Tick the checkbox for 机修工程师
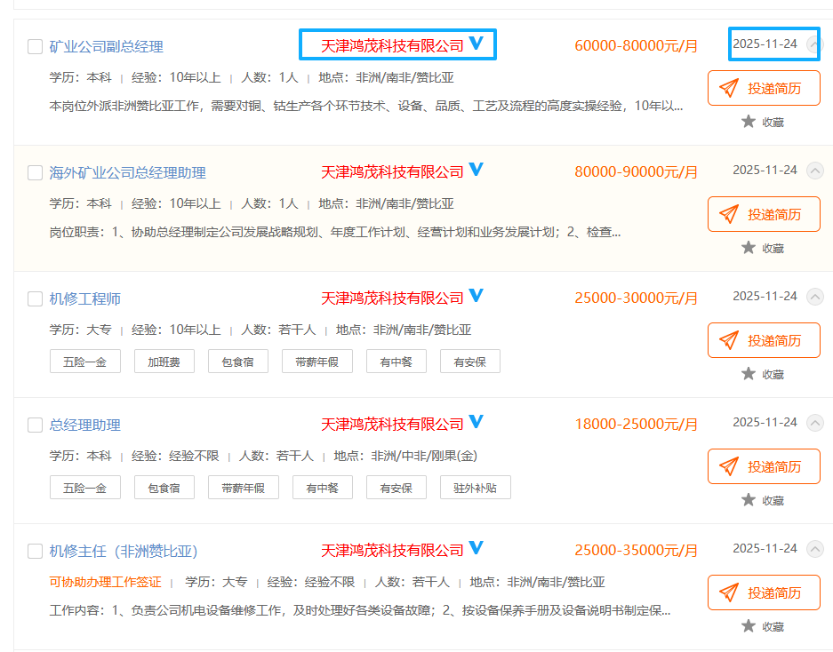 tap(35, 299)
